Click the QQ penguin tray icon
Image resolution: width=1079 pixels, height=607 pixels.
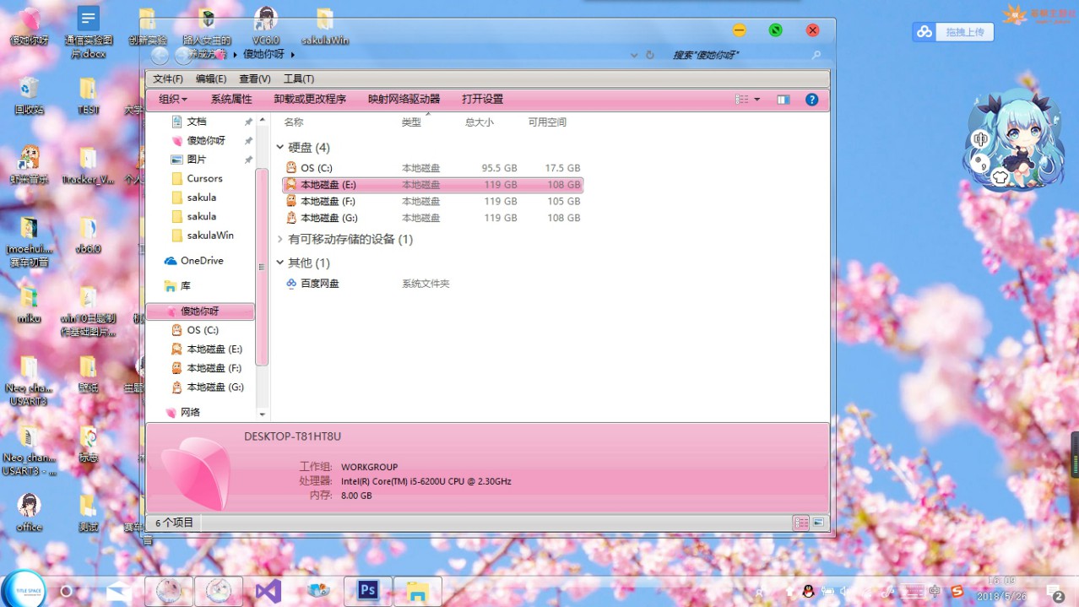point(808,592)
